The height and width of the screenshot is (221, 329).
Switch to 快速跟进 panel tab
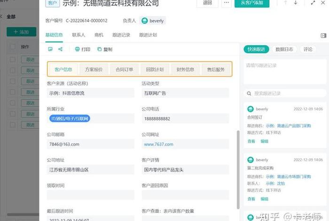tap(256, 49)
